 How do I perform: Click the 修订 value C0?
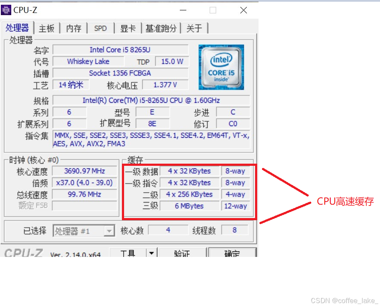click(x=233, y=124)
